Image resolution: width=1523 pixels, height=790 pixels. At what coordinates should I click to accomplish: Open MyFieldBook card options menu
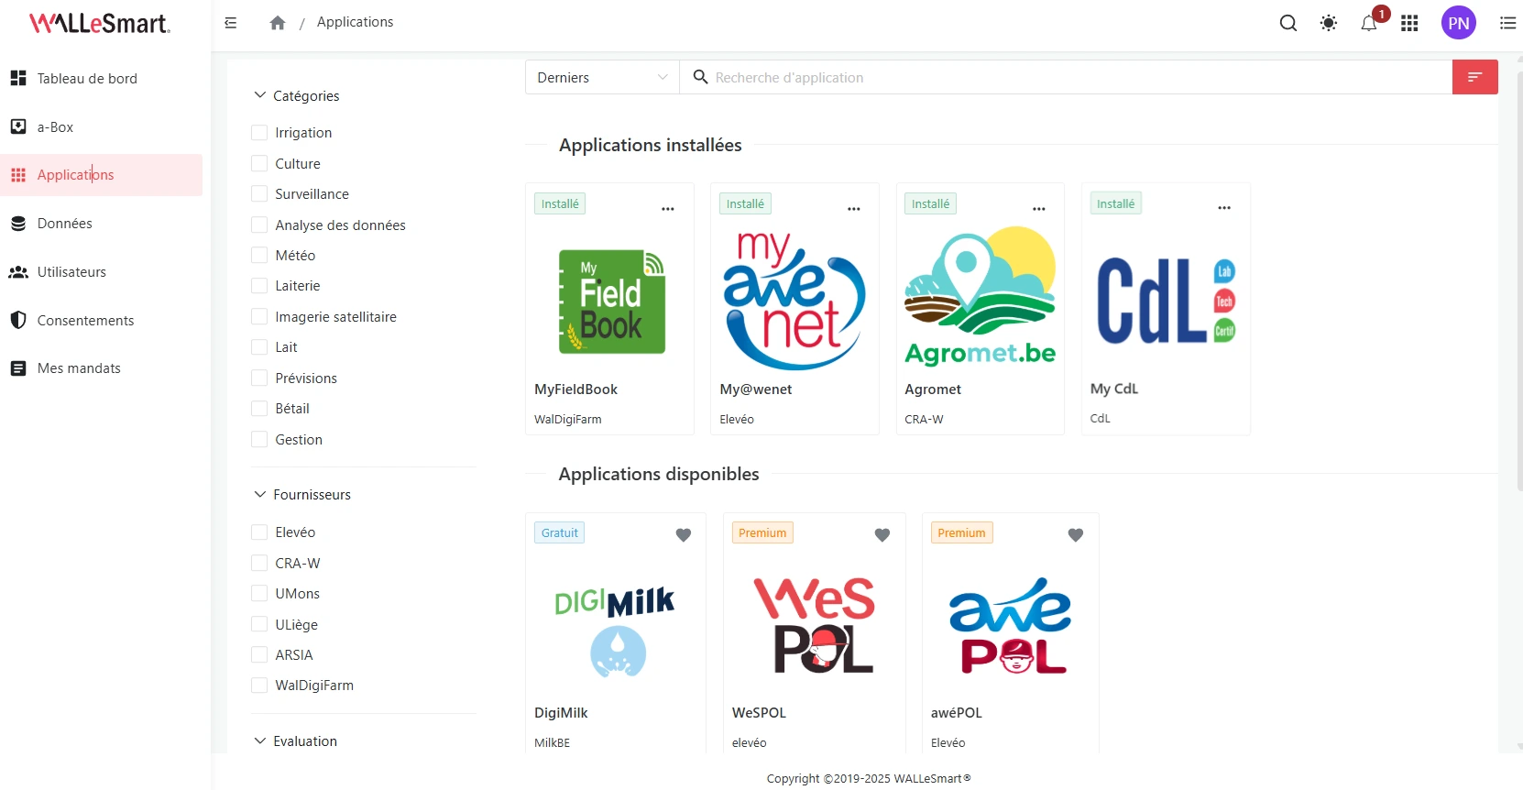point(668,209)
